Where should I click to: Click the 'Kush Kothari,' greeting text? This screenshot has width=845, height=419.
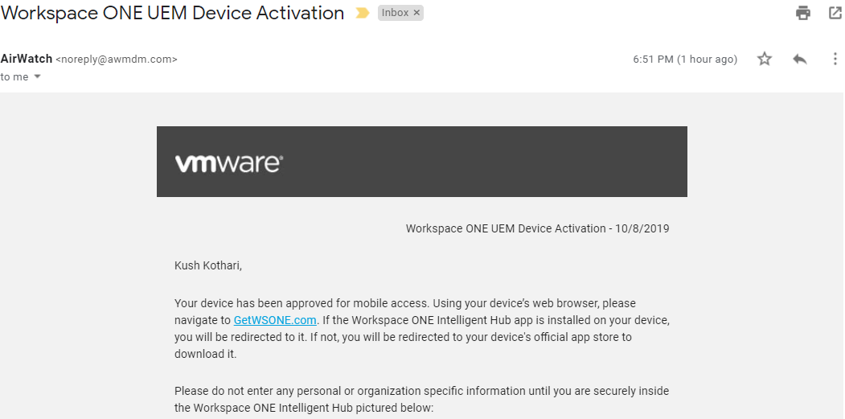(x=208, y=266)
